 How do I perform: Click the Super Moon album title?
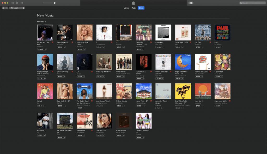(x=81, y=130)
